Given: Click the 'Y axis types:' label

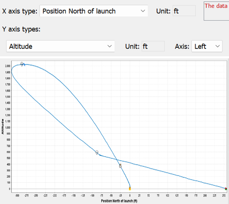Looking at the screenshot, I should pos(21,29).
